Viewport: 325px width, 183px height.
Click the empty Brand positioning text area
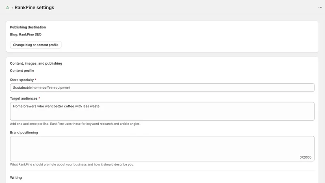tap(162, 148)
